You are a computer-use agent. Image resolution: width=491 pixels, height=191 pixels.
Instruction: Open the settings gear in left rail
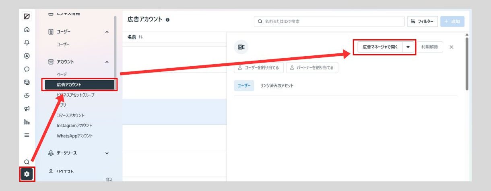tap(27, 174)
